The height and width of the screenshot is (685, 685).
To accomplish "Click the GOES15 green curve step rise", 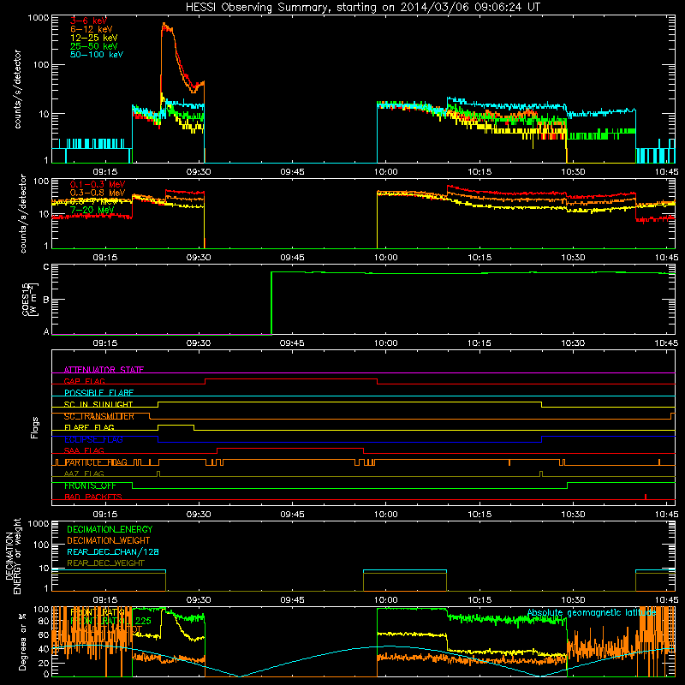I will pos(271,303).
